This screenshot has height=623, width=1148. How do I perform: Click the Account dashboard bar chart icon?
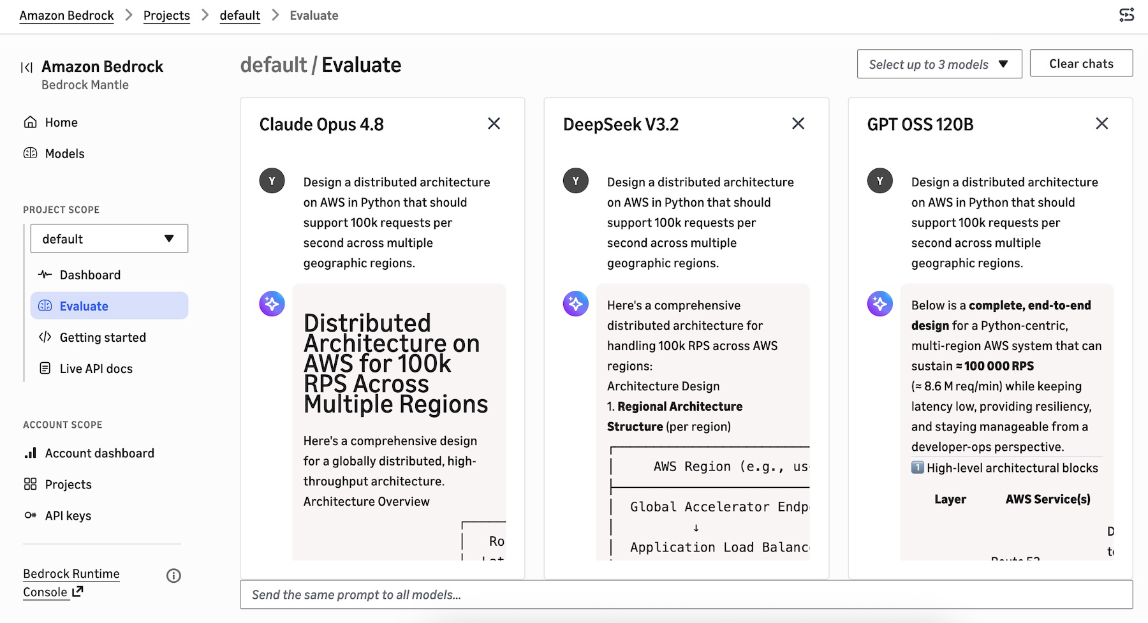pyautogui.click(x=30, y=453)
